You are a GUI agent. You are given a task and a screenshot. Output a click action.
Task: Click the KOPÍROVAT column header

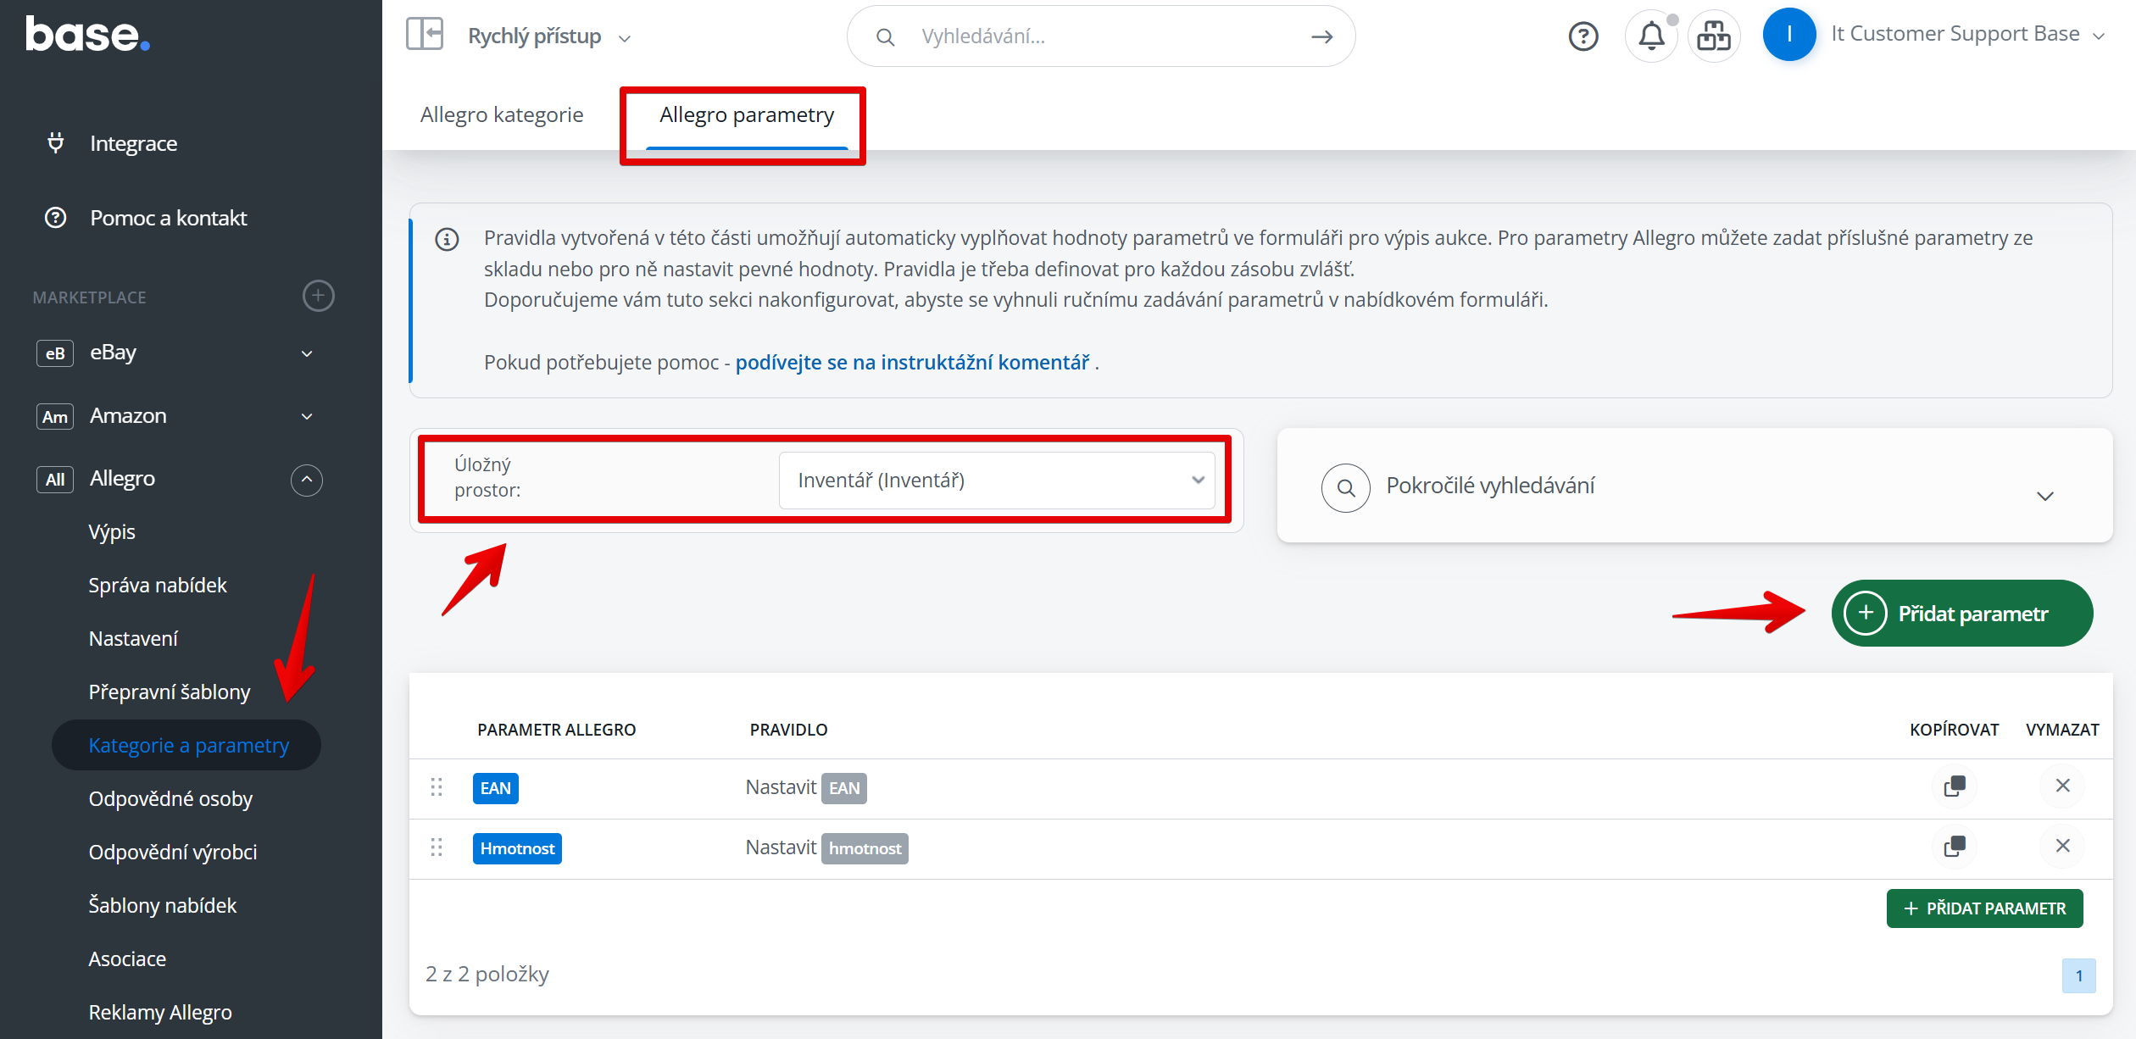tap(1955, 730)
